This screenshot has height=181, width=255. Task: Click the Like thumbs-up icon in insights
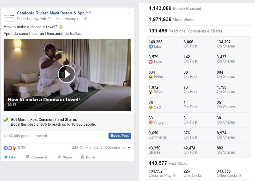(151, 47)
